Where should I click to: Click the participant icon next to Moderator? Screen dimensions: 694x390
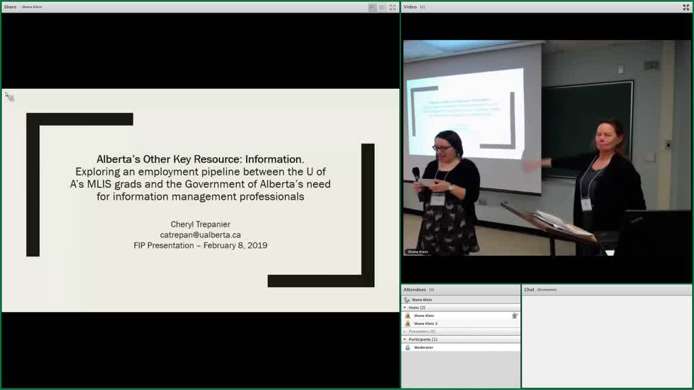pos(407,347)
